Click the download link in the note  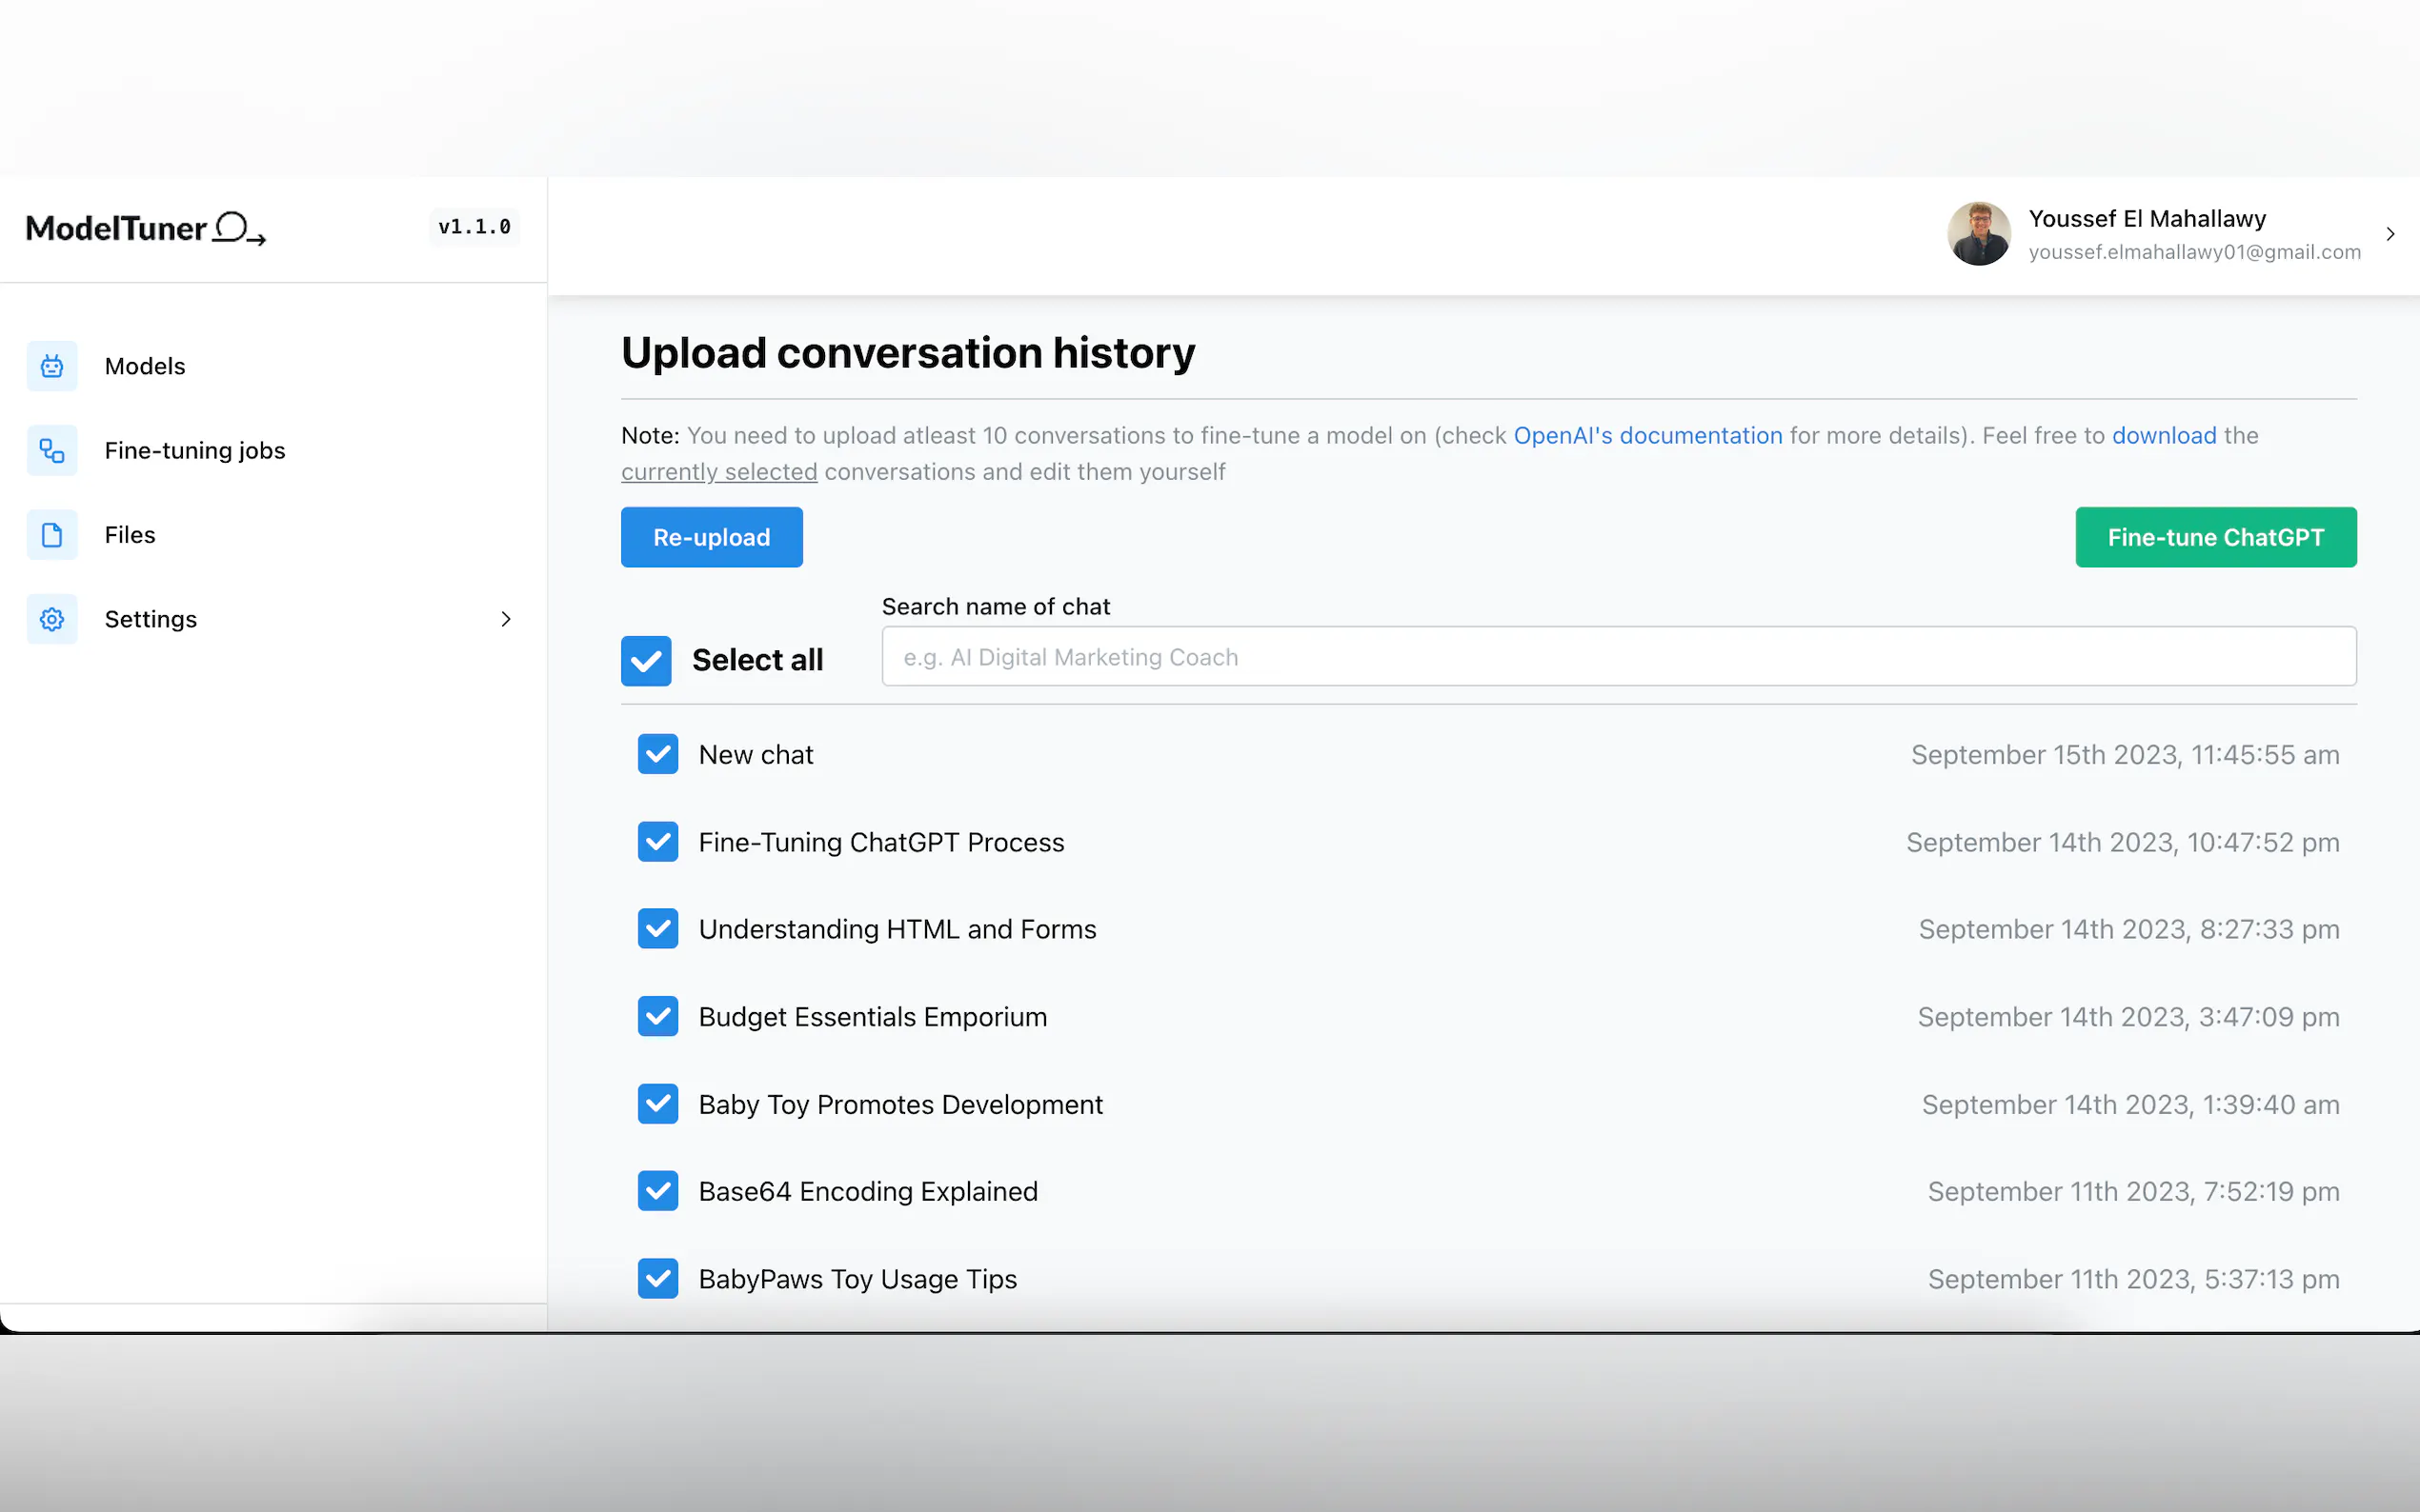[x=2163, y=436]
